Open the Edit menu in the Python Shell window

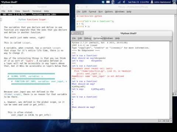click(x=80, y=38)
